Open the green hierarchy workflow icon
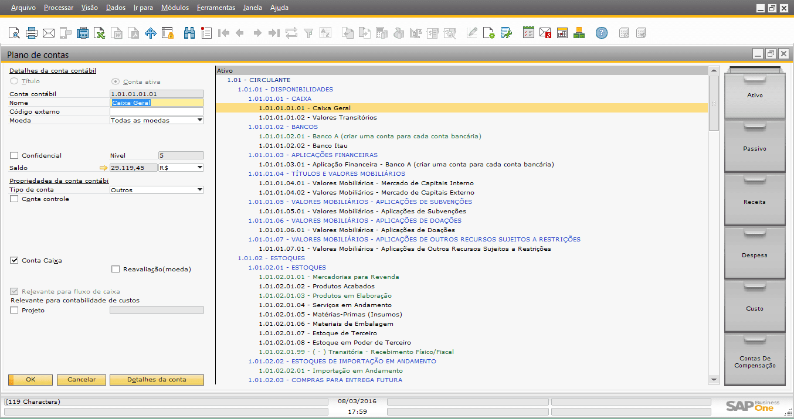This screenshot has width=794, height=419. [579, 33]
